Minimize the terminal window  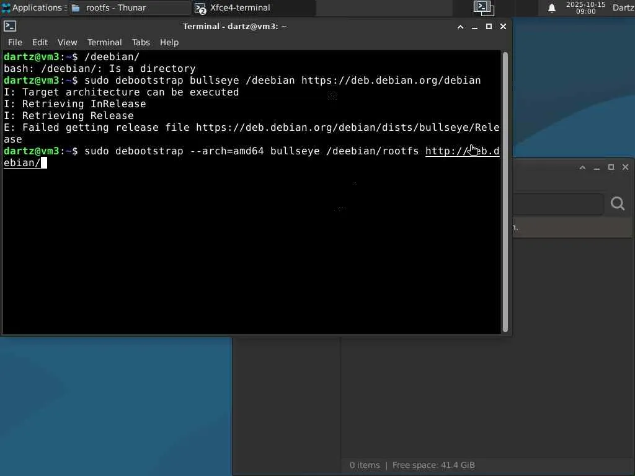point(474,27)
